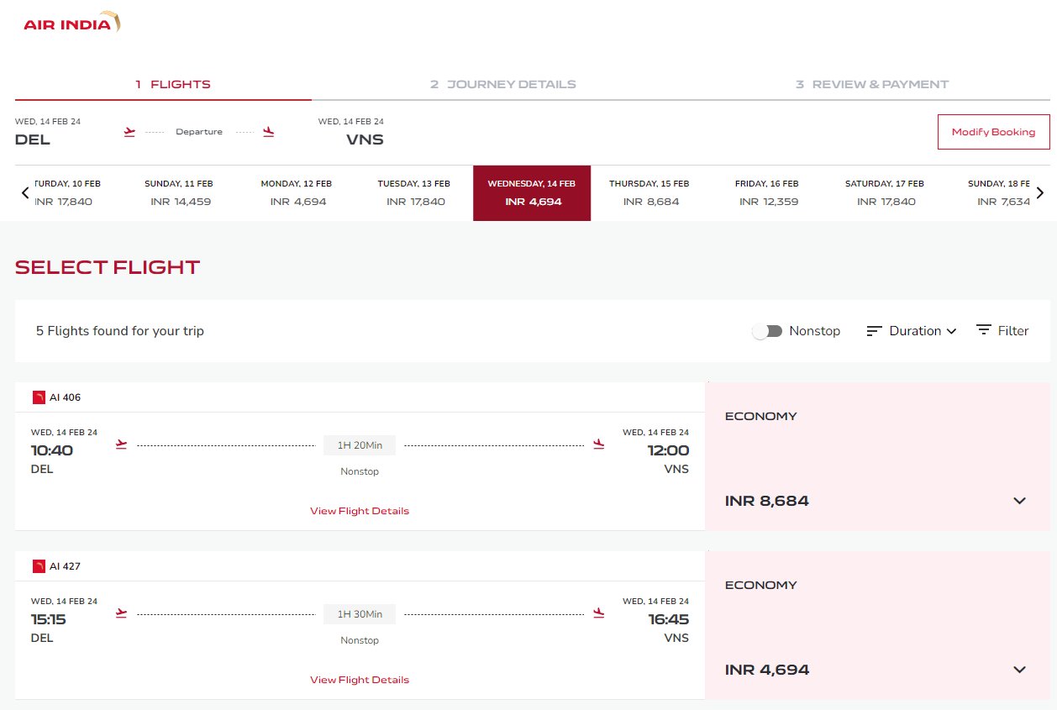
Task: Click the AI 427 airline logo icon
Action: 39,566
